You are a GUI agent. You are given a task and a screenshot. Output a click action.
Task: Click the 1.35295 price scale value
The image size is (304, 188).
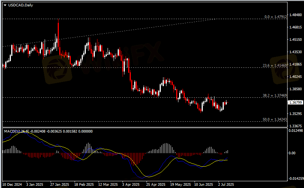295,113
